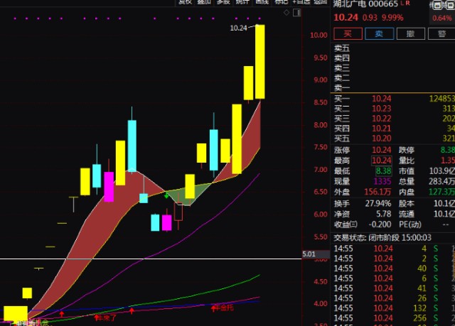The width and height of the screenshot is (455, 326).
Task: Click the 买五 bid row at 10.20
Action: click(x=394, y=138)
